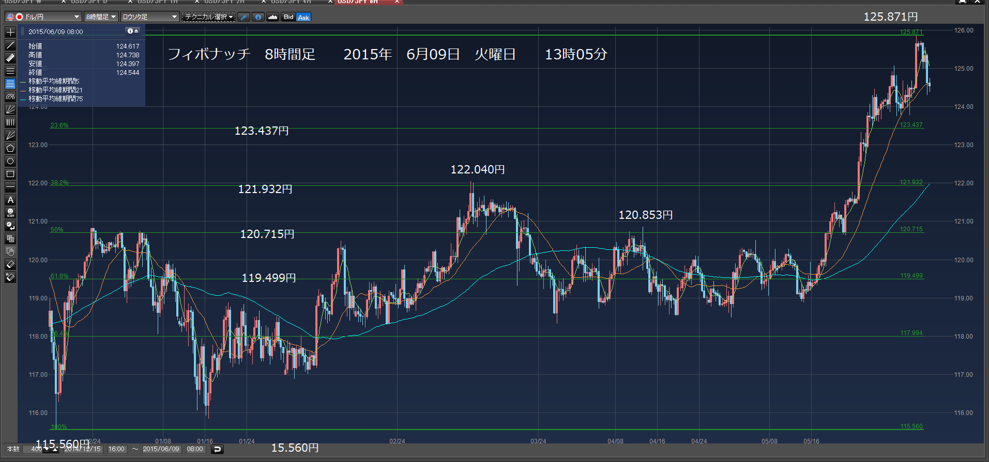
Task: Open the テクニカル選択 indicator dropdown
Action: coord(209,17)
